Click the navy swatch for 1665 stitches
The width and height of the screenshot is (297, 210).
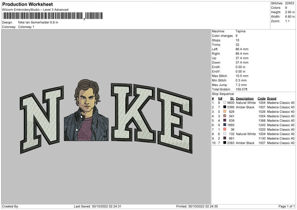225,125
